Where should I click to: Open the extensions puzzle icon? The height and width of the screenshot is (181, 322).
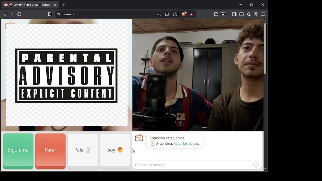(216, 14)
